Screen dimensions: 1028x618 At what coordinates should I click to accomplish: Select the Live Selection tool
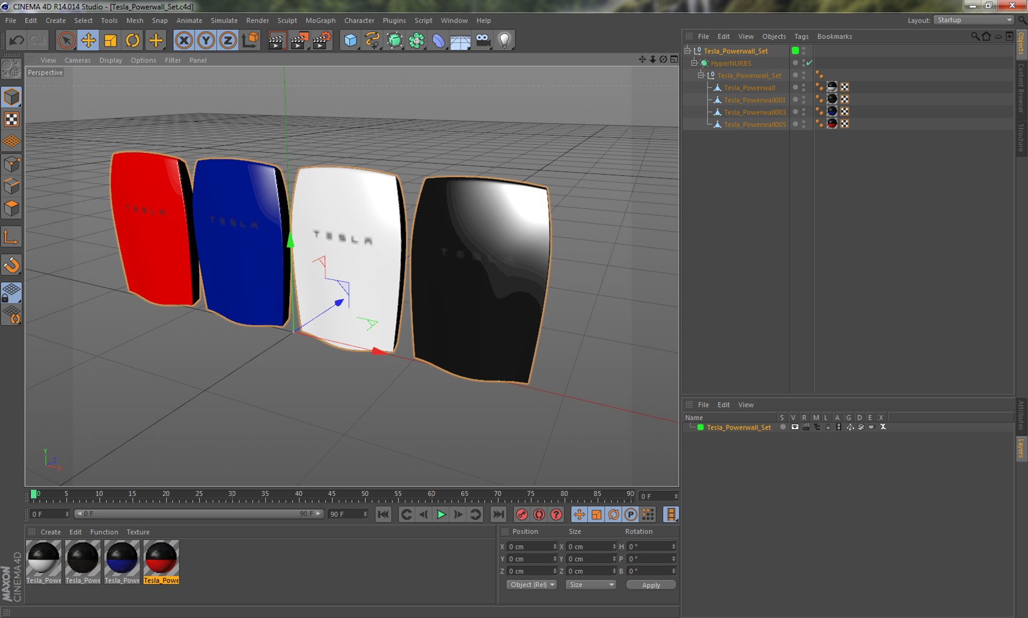[x=66, y=40]
